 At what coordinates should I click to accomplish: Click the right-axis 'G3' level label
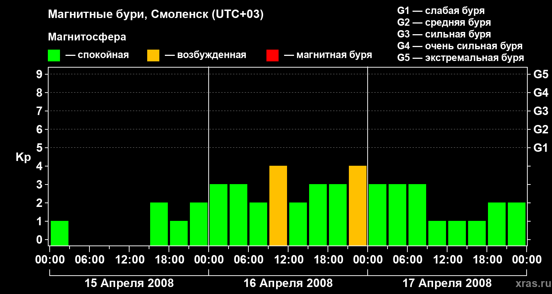(x=541, y=111)
